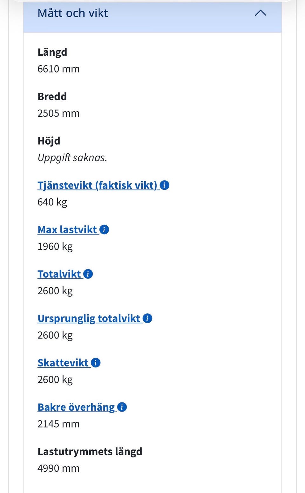Click the Längd value '6610 mm'
This screenshot has height=493, width=305.
coord(58,69)
